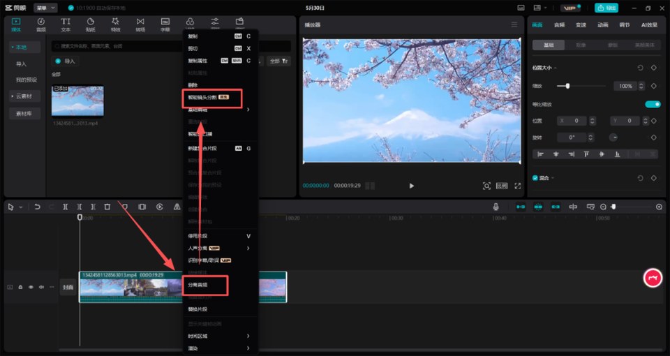Click the VIP badge in the title bar
The width and height of the screenshot is (670, 356).
[x=570, y=8]
